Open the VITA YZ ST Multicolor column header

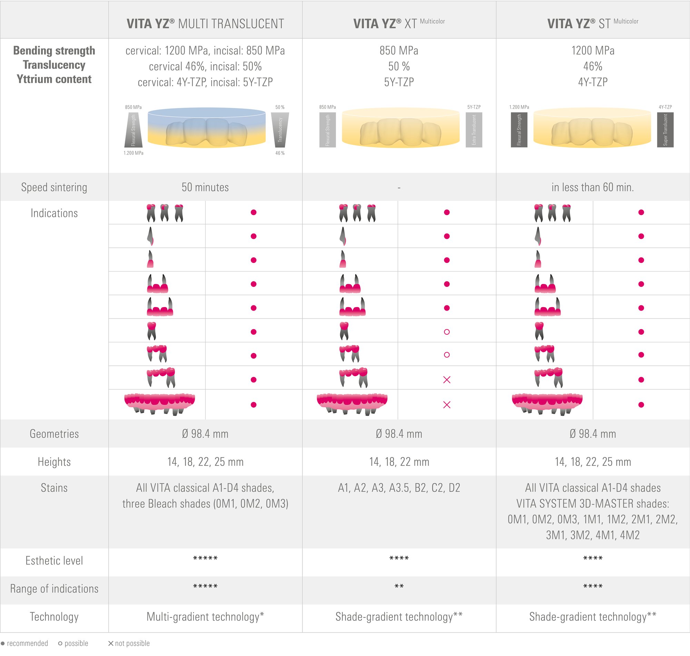[593, 23]
